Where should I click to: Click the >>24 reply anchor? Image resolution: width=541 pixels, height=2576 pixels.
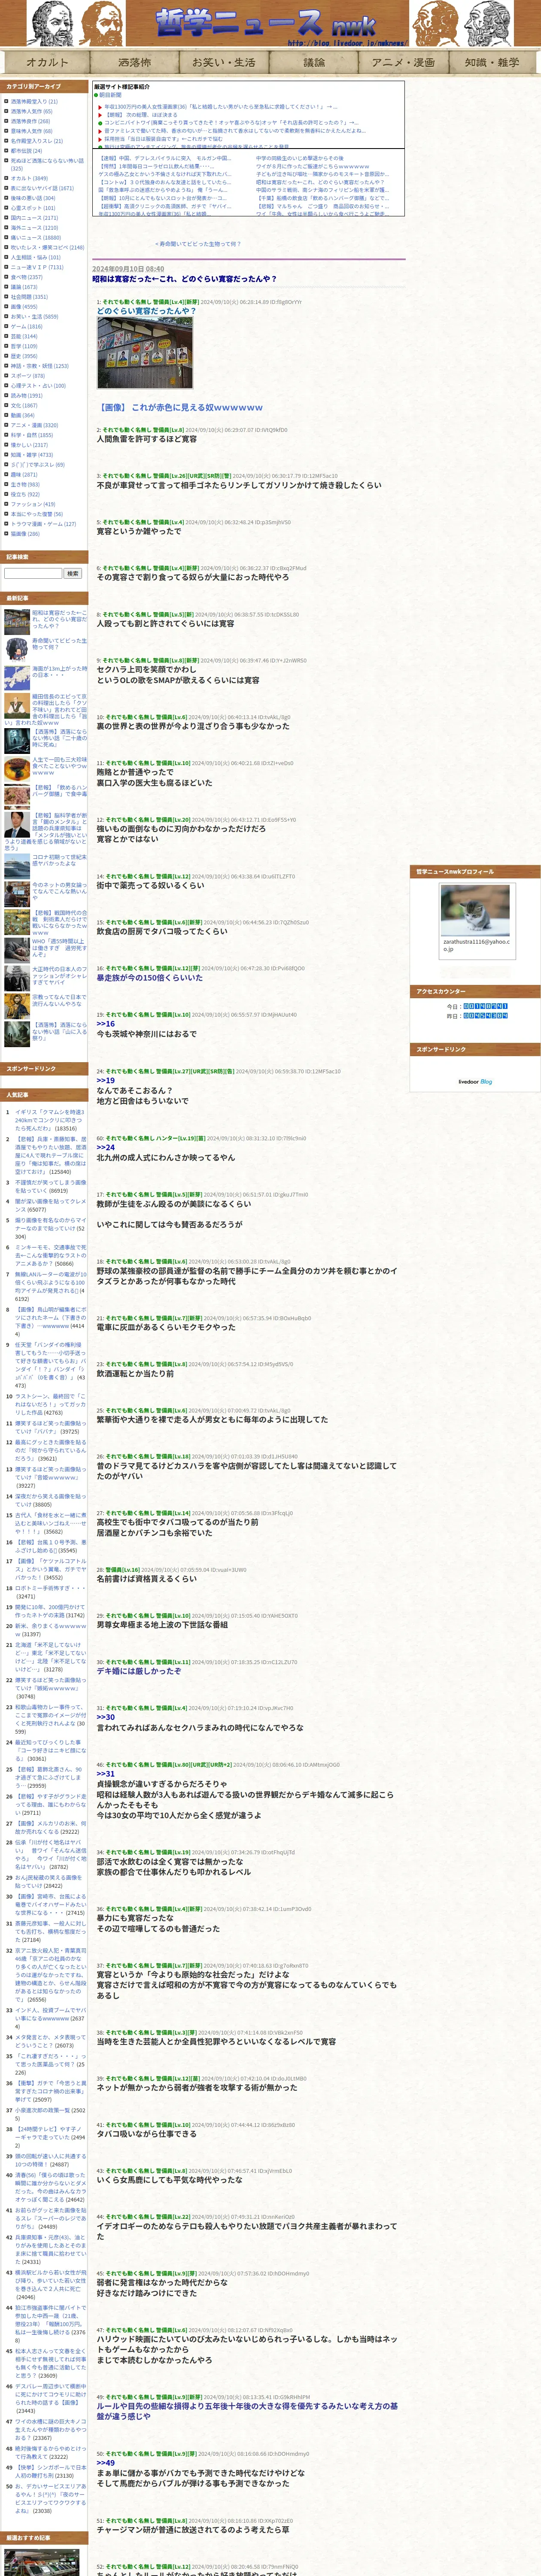click(x=106, y=1147)
